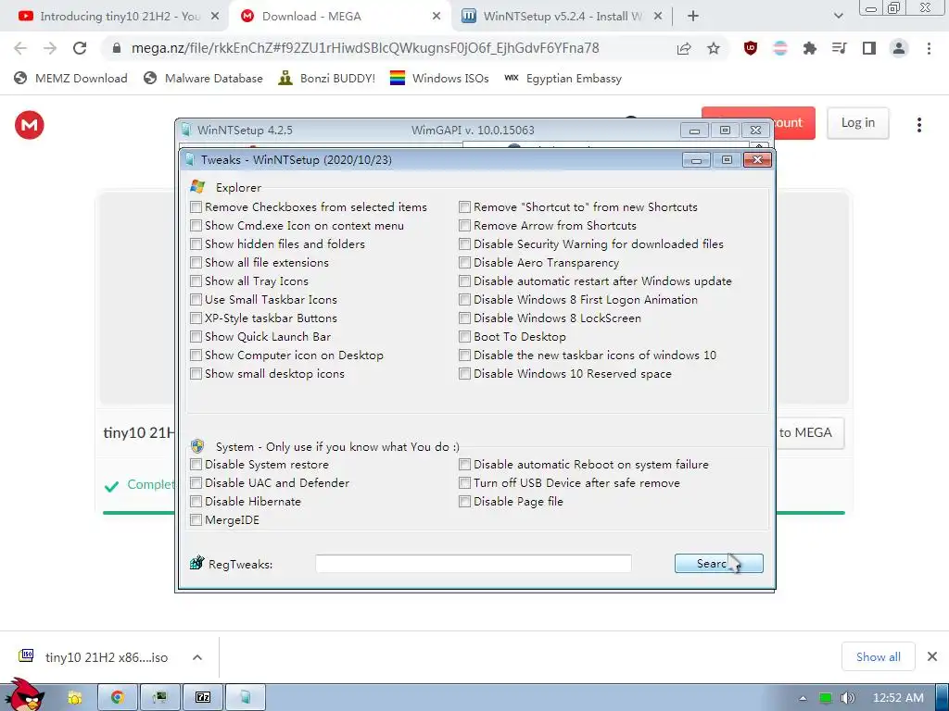Screen dimensions: 949x711
Task: Toggle the browser side panel icon
Action: 869,48
